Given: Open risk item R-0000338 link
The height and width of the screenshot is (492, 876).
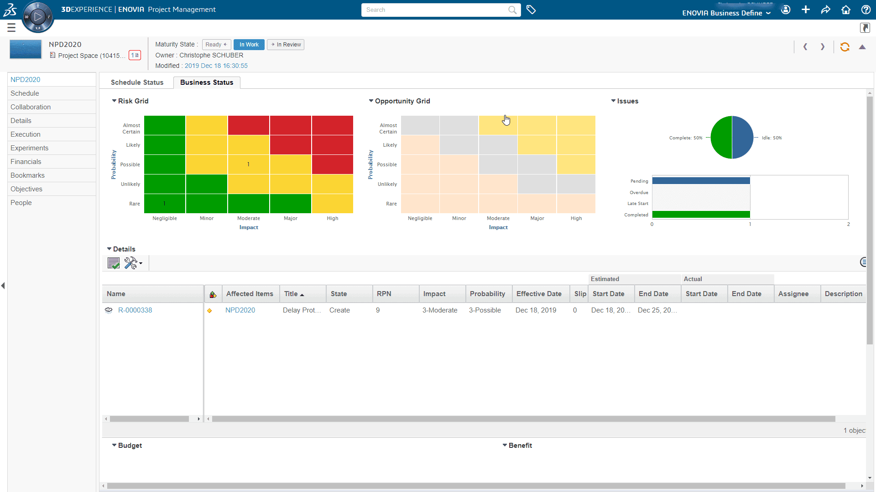Looking at the screenshot, I should 136,310.
